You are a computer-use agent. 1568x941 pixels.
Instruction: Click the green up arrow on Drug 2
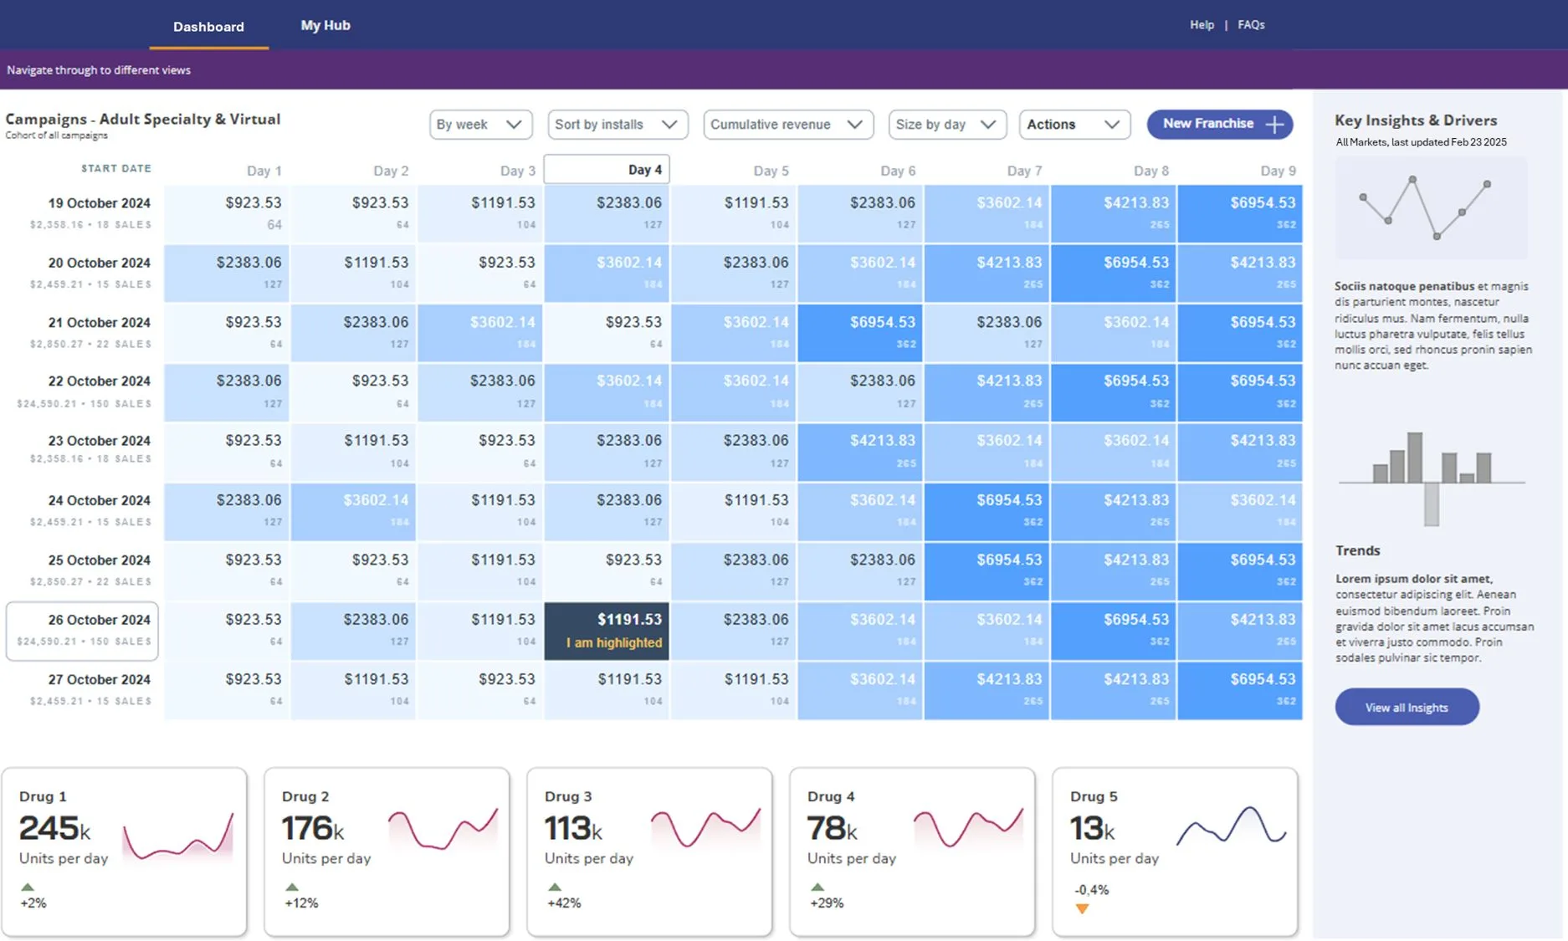click(x=291, y=887)
